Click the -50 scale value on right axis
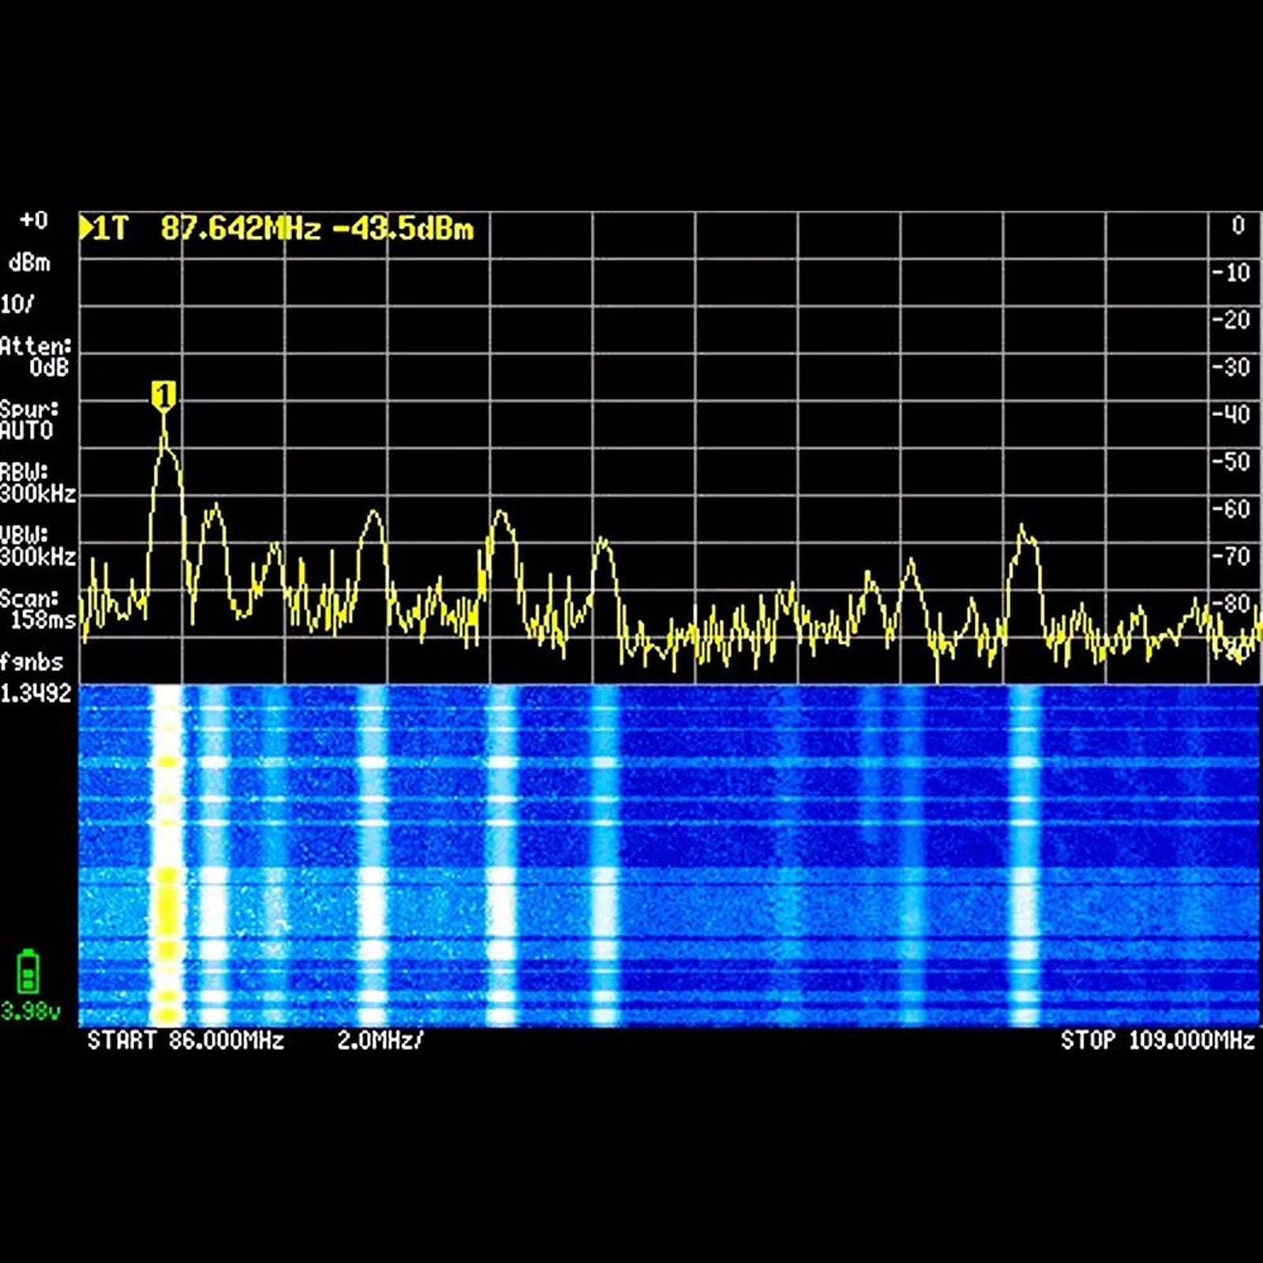The image size is (1263, 1263). 1231,462
